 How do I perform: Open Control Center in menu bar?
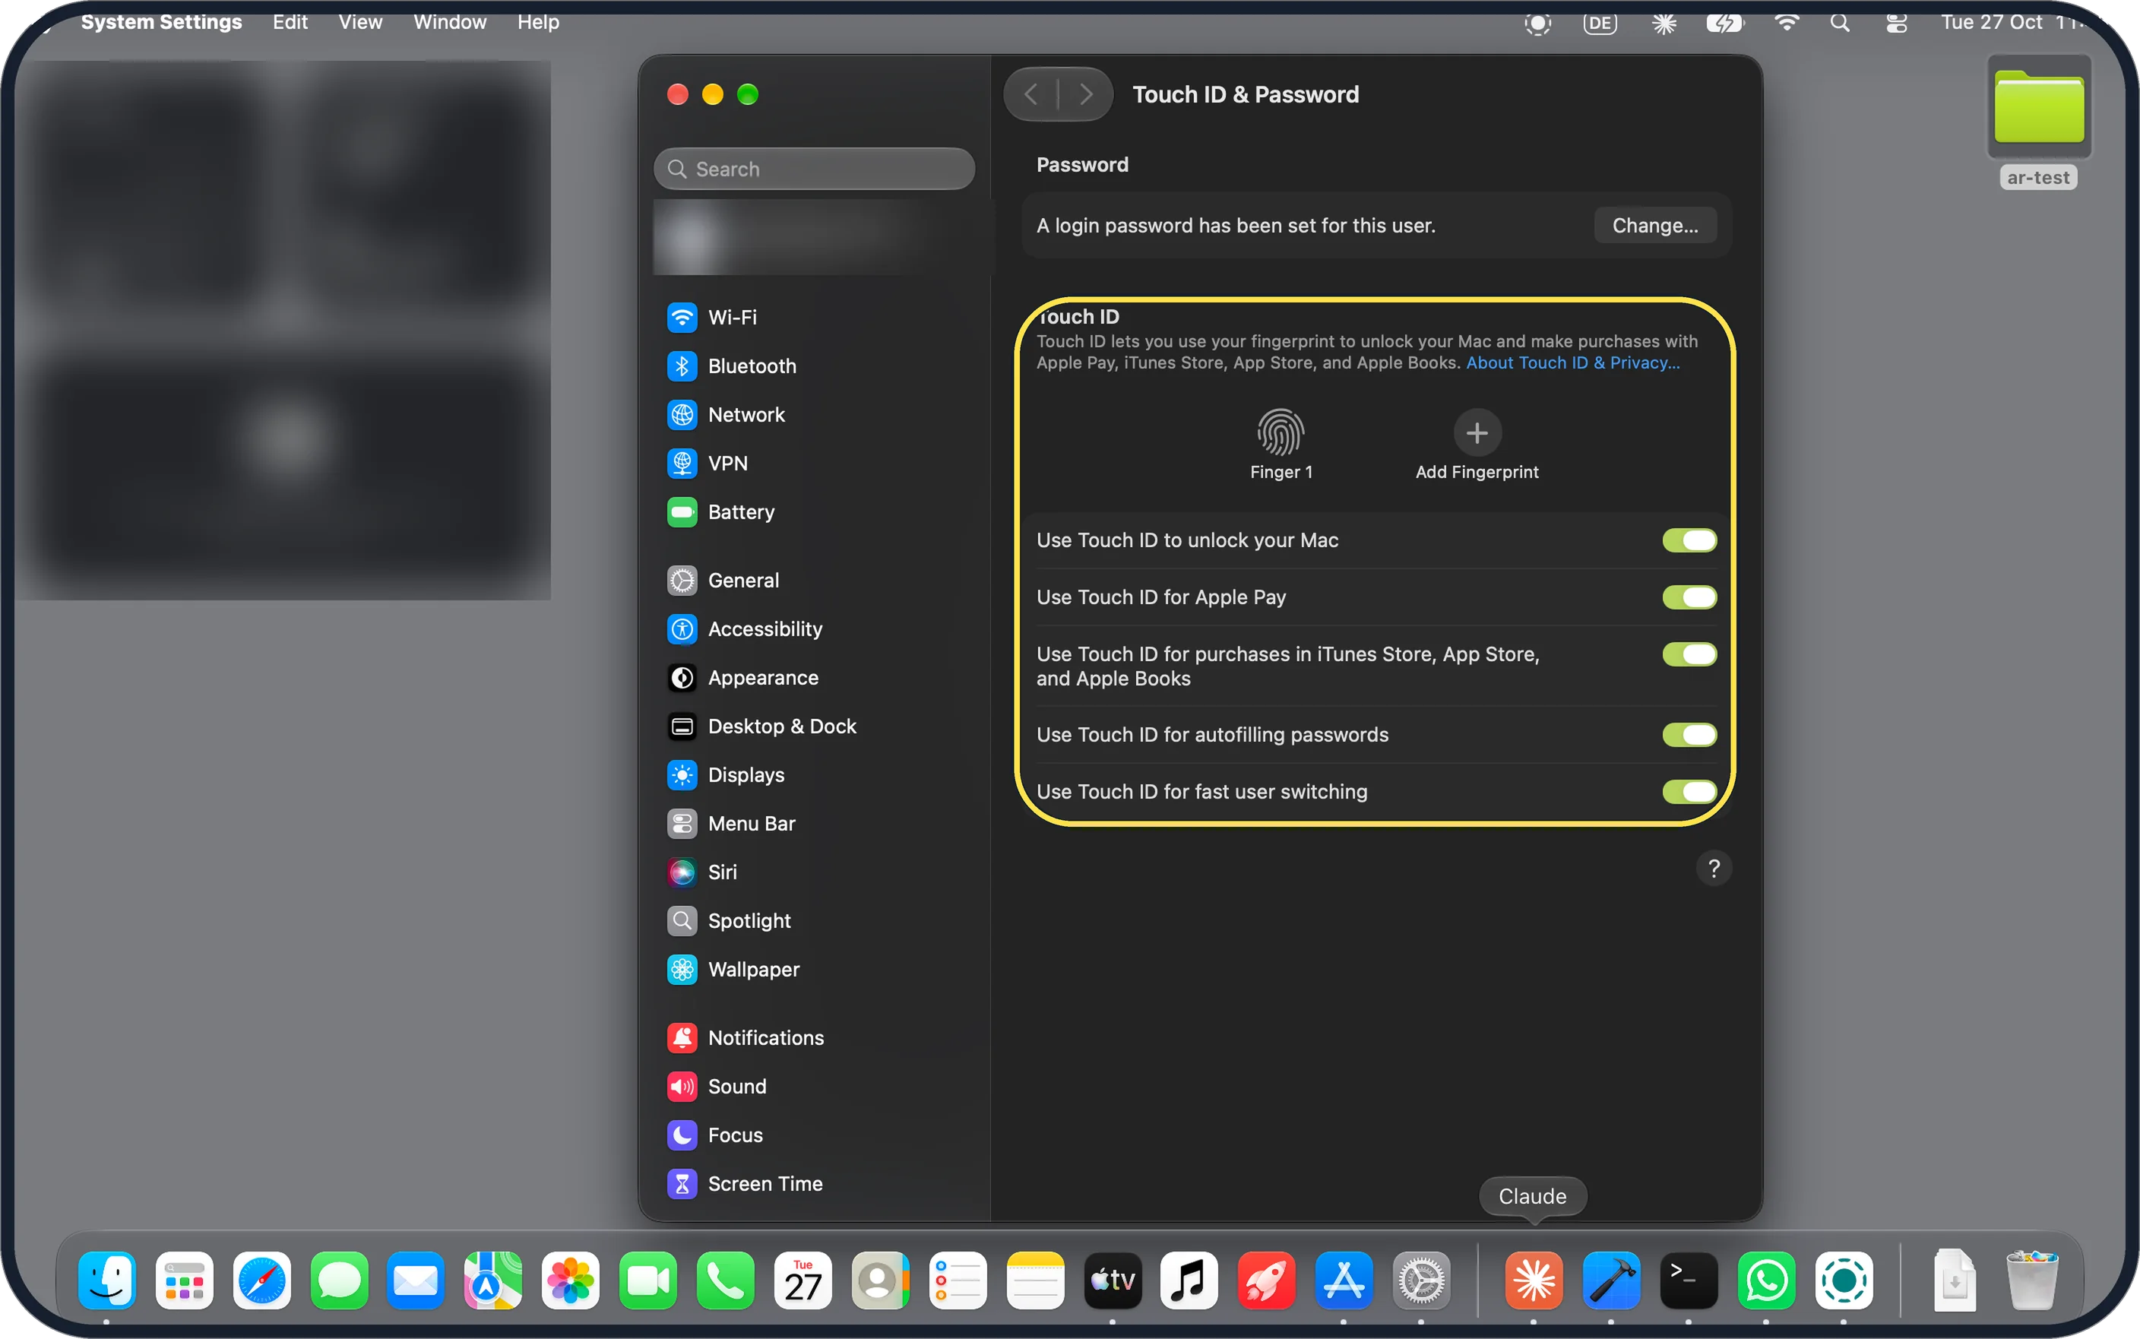pyautogui.click(x=1895, y=23)
